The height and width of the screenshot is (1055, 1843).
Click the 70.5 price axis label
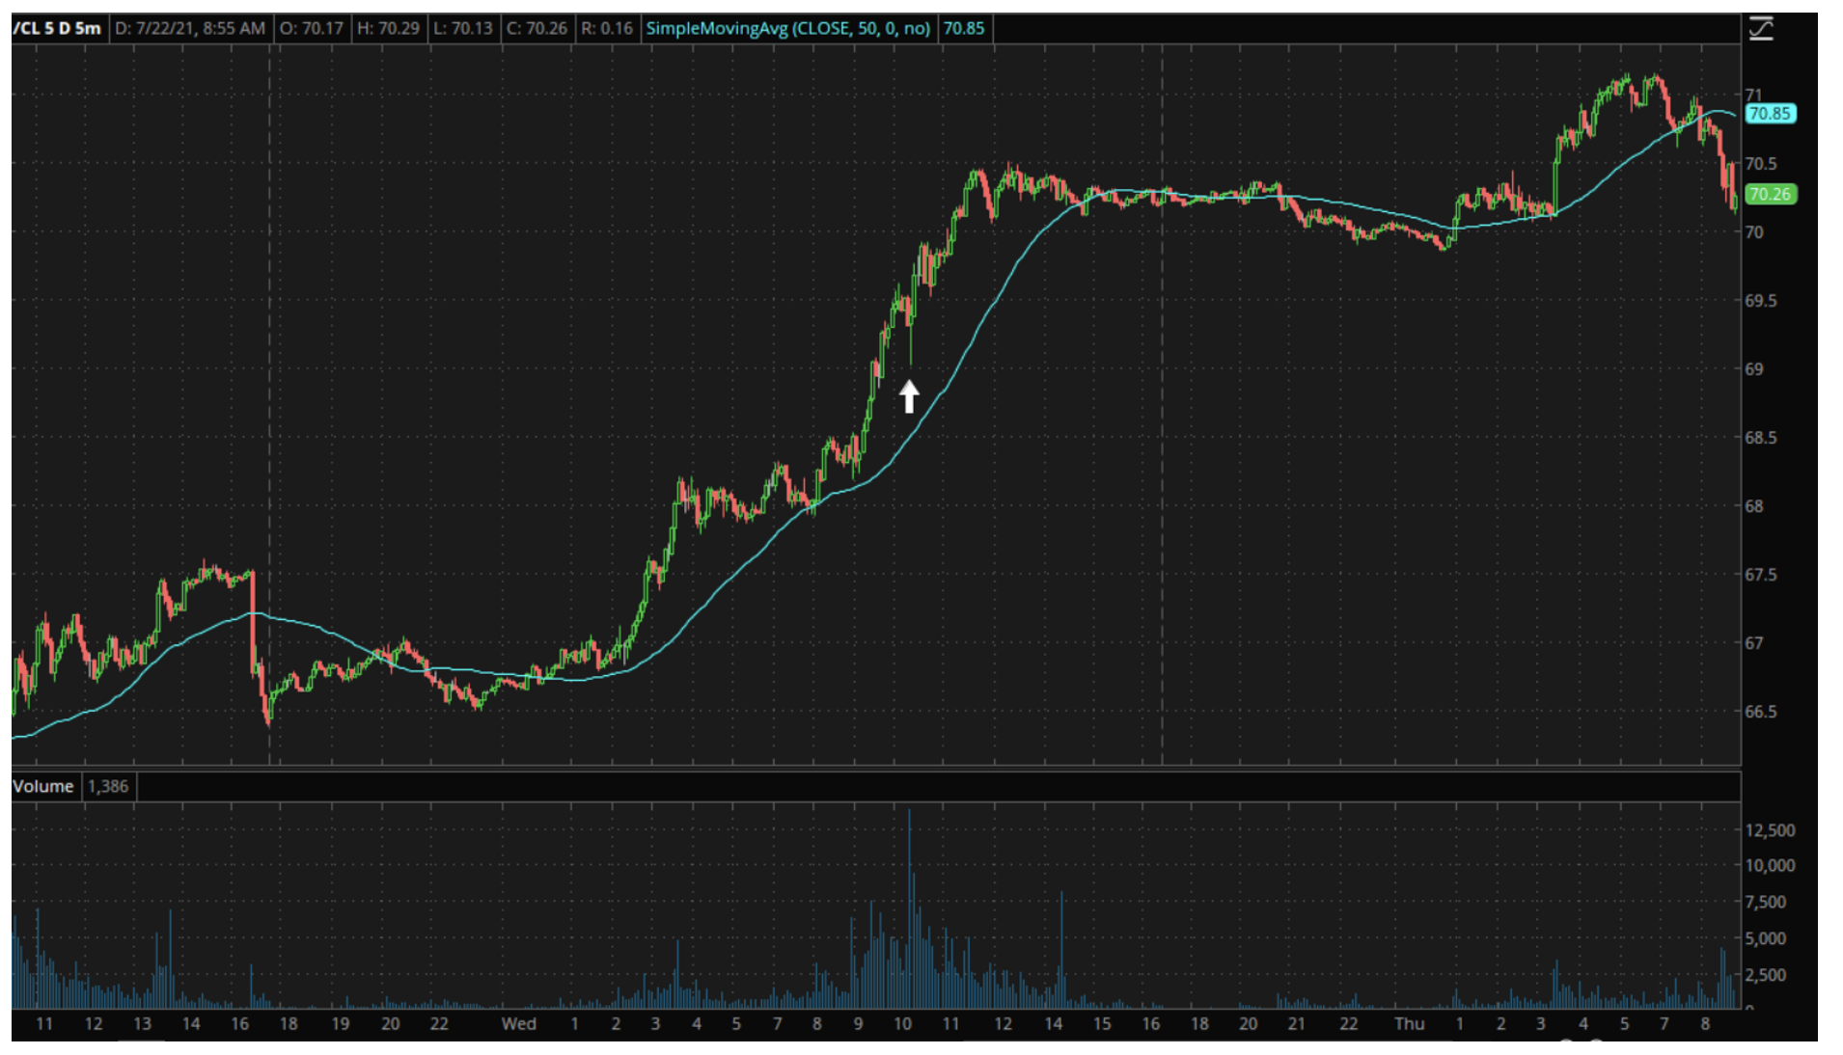pos(1760,163)
